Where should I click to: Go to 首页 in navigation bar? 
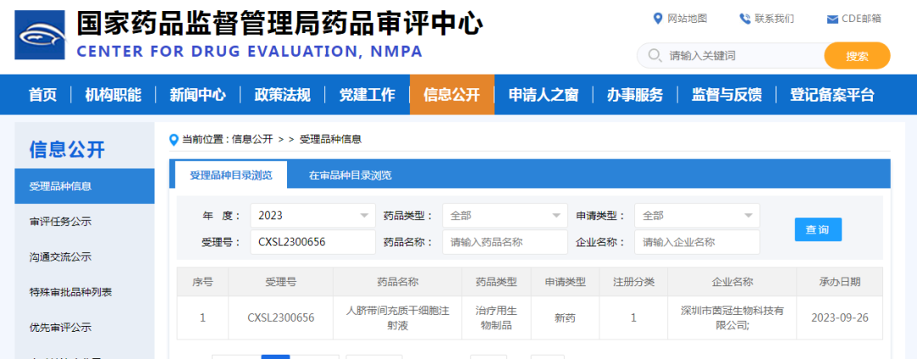[x=42, y=95]
